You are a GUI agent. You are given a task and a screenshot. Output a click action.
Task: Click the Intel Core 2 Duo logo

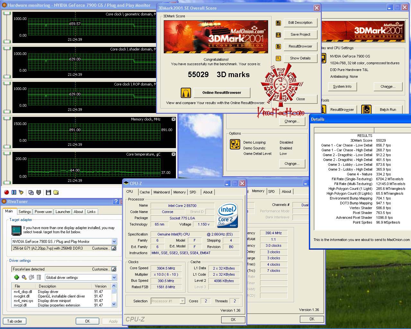[x=227, y=215]
